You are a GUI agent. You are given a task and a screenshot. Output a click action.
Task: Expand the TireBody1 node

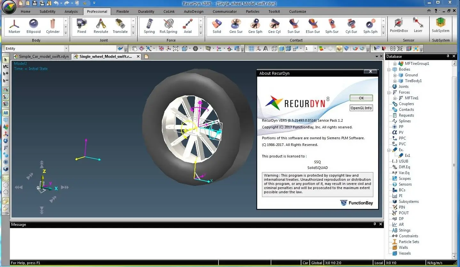(395, 81)
